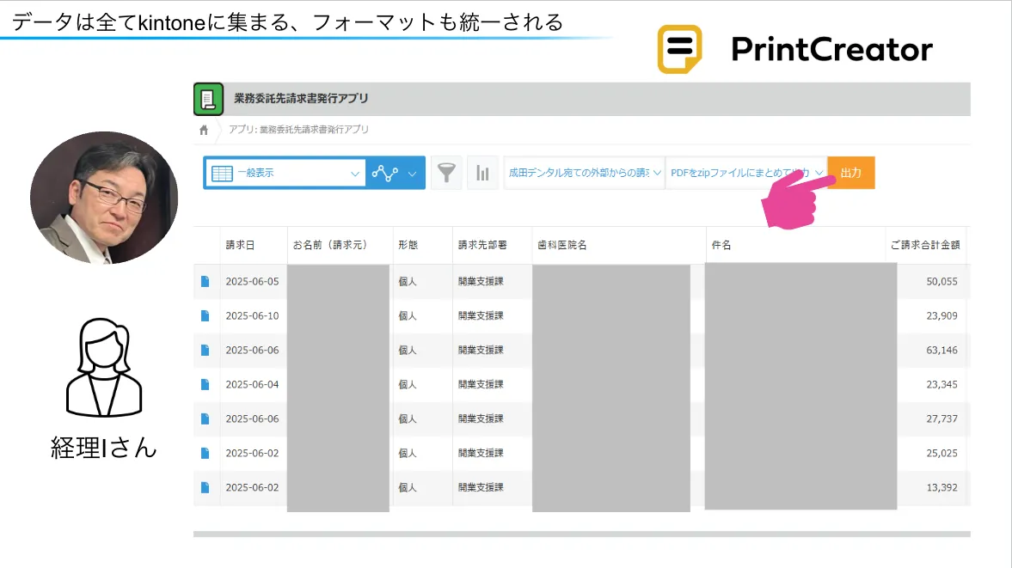Open record with amount 27,737 via file icon

[x=205, y=418]
